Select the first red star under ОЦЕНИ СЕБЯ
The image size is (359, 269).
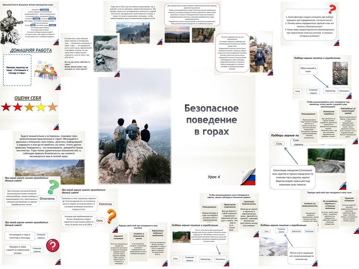6,107
